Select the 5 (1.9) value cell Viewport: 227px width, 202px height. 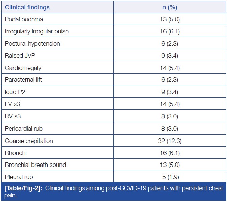170,177
